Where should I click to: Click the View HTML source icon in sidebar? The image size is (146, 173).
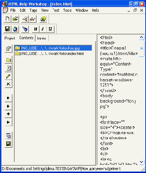(x=8, y=136)
